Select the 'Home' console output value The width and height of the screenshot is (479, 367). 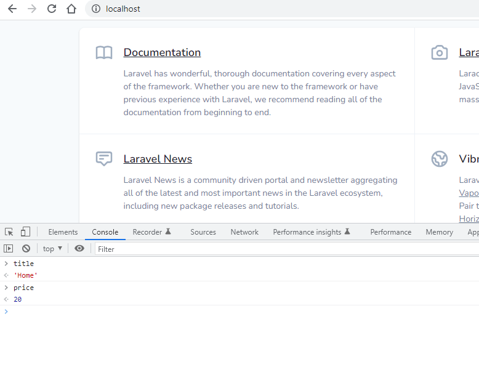click(x=25, y=275)
